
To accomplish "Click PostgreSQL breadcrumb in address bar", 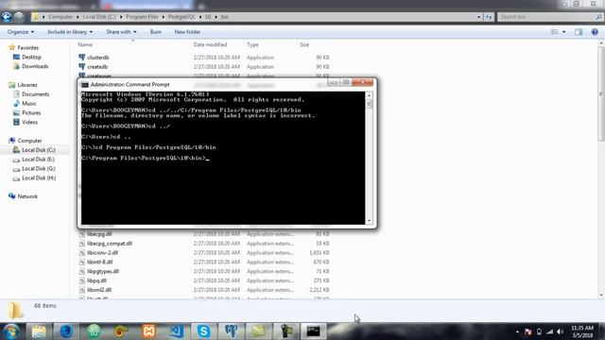I will [x=181, y=17].
